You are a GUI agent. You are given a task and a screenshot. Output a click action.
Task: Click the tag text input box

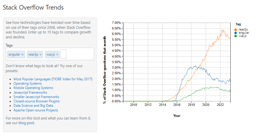(63, 54)
